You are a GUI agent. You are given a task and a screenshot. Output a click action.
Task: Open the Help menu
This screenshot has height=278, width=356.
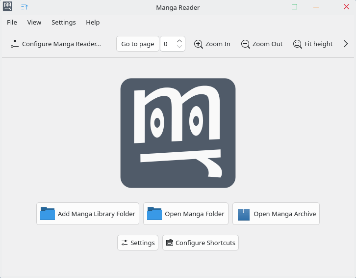[93, 22]
